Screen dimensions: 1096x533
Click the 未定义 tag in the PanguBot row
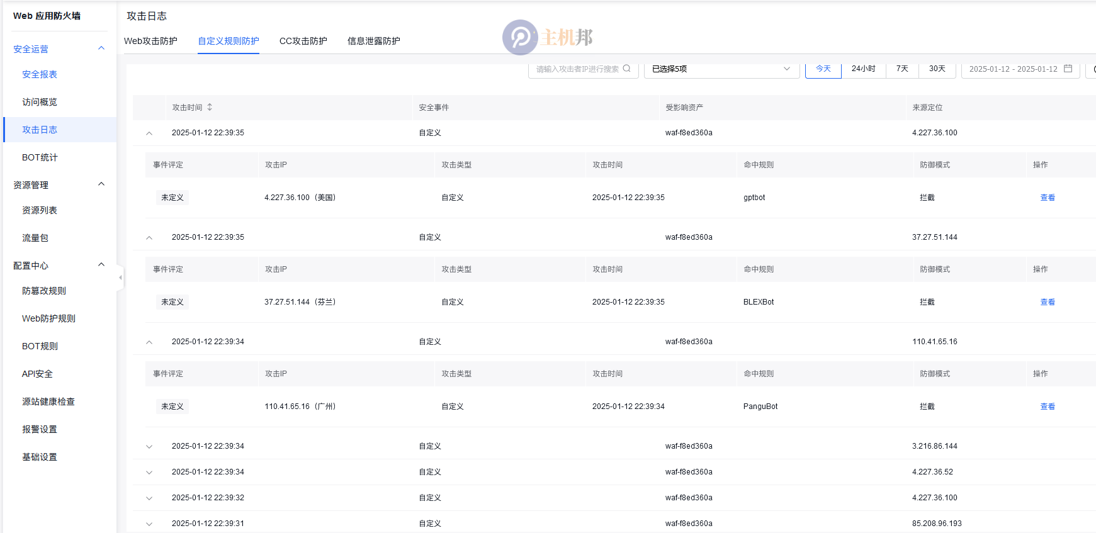coord(172,407)
